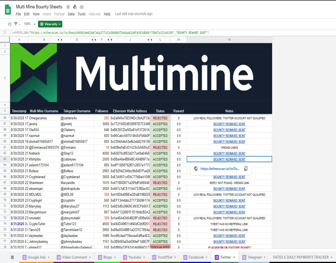
Task: Select the 'Shaminem' username cell
Action: coord(44,183)
